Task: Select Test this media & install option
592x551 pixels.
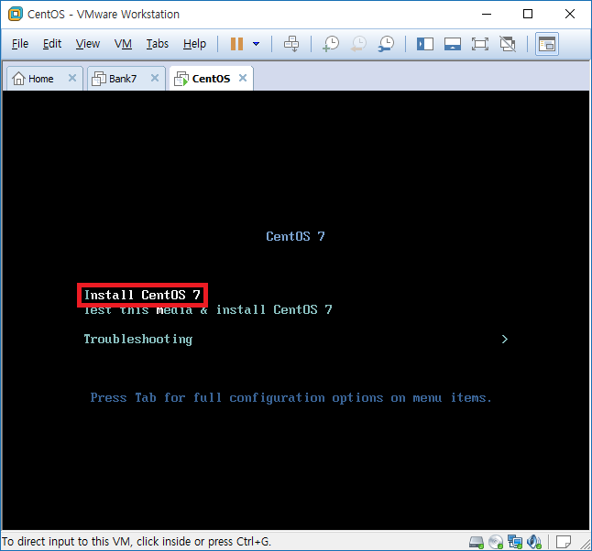Action: pyautogui.click(x=208, y=310)
